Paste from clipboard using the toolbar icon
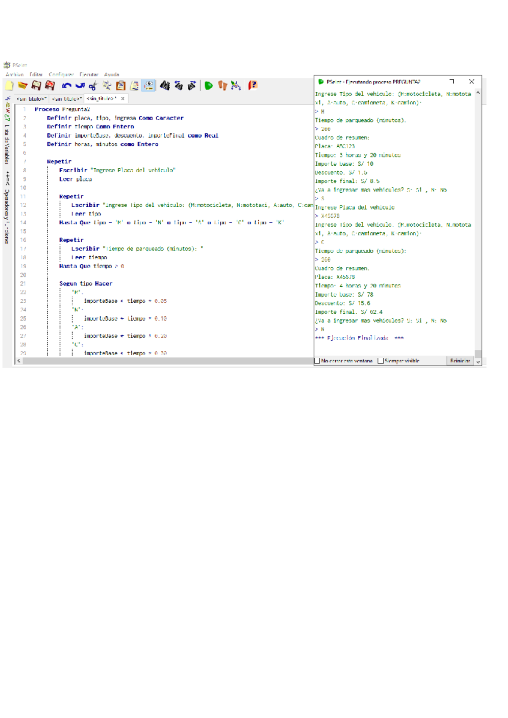 tap(121, 86)
